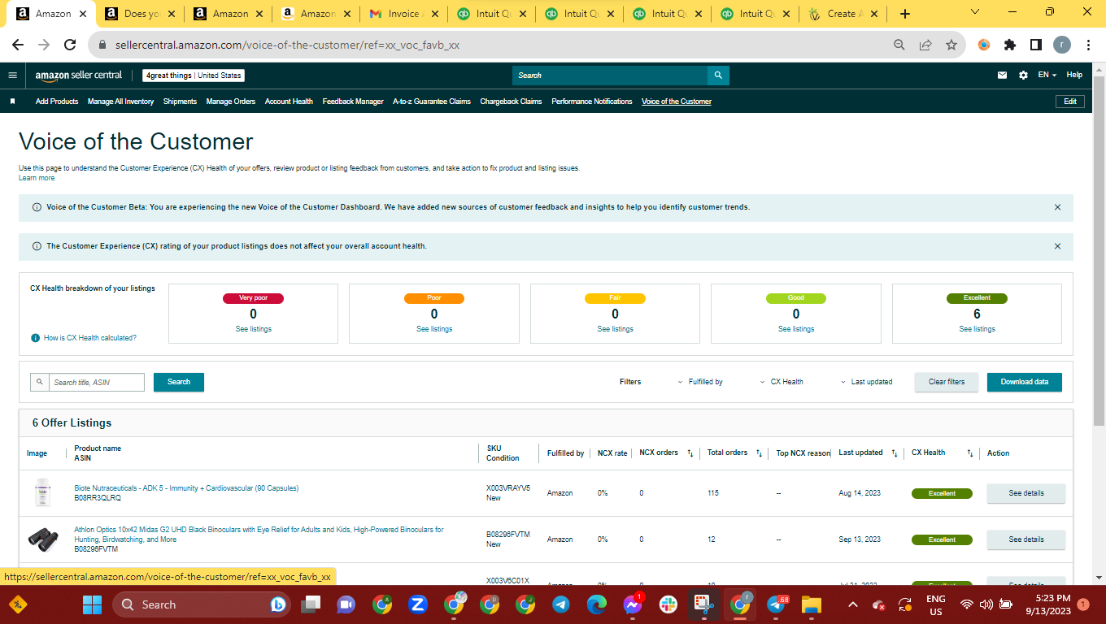1106x624 pixels.
Task: Go to Manage Orders
Action: 231,102
